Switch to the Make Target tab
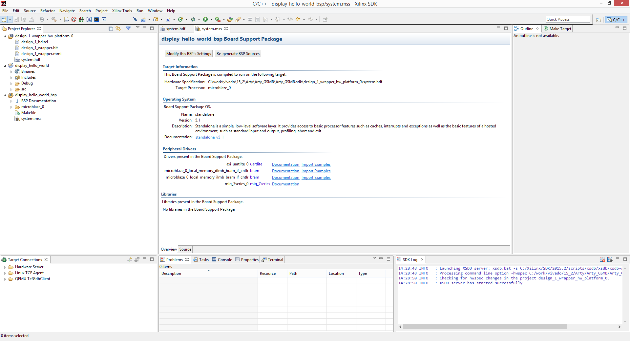This screenshot has width=630, height=341. (x=557, y=29)
